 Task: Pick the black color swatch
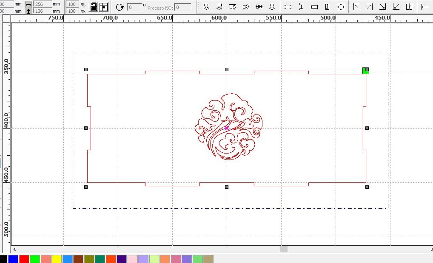click(x=3, y=259)
